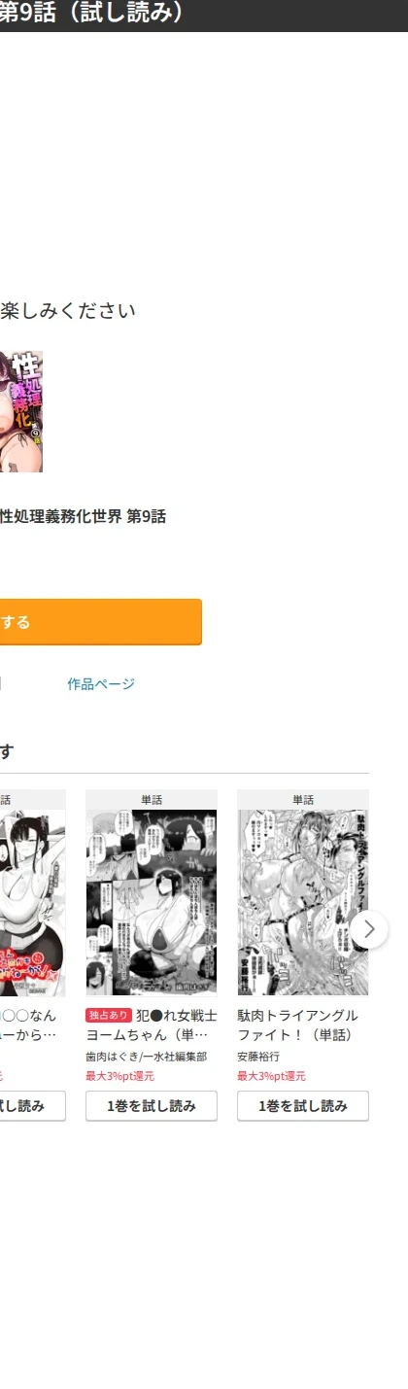Click 単話 label above 安藤裕行's cover
Screen dimensions: 408x1389
click(x=303, y=800)
